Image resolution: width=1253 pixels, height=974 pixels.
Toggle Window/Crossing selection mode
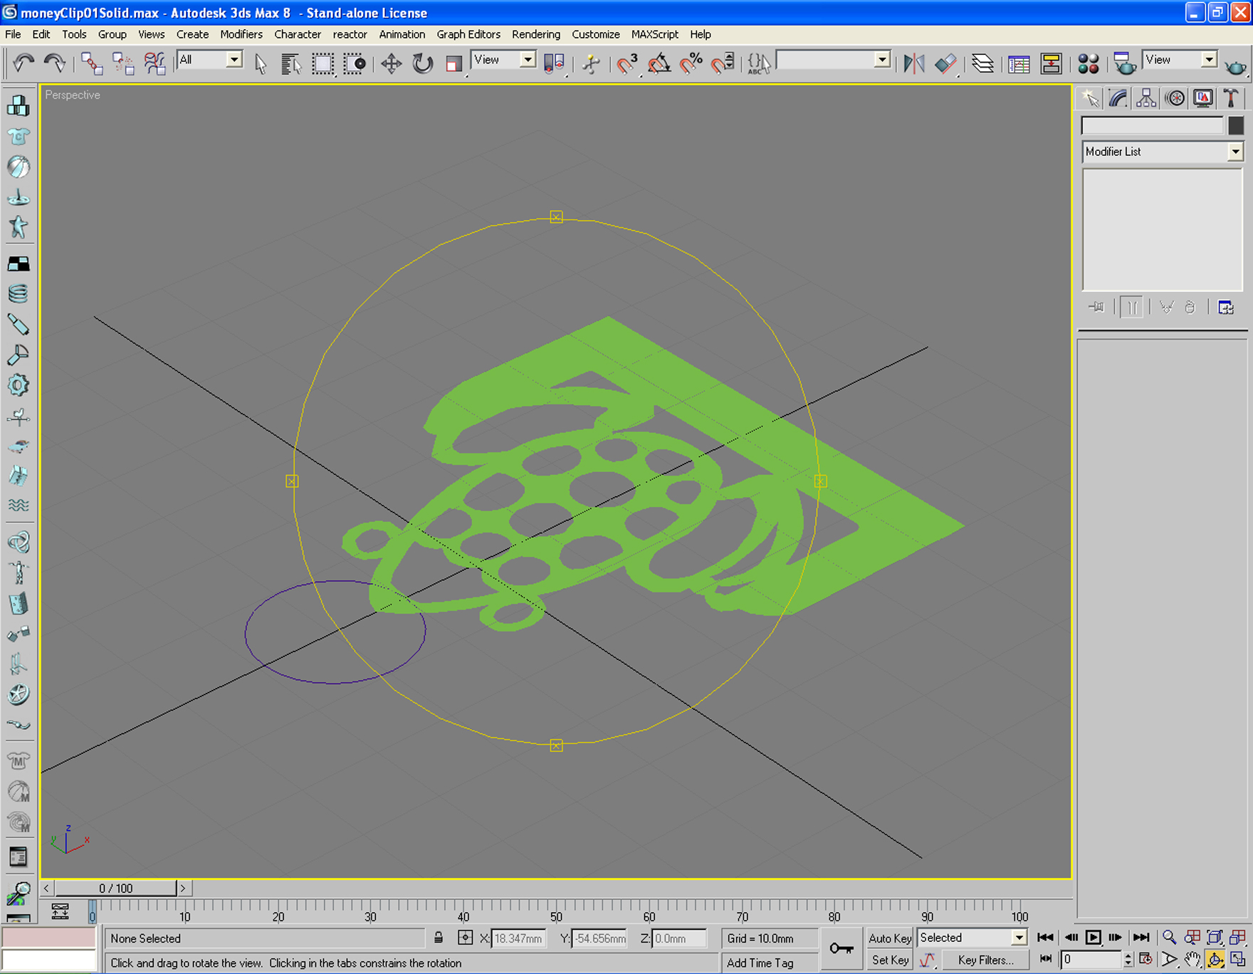354,63
